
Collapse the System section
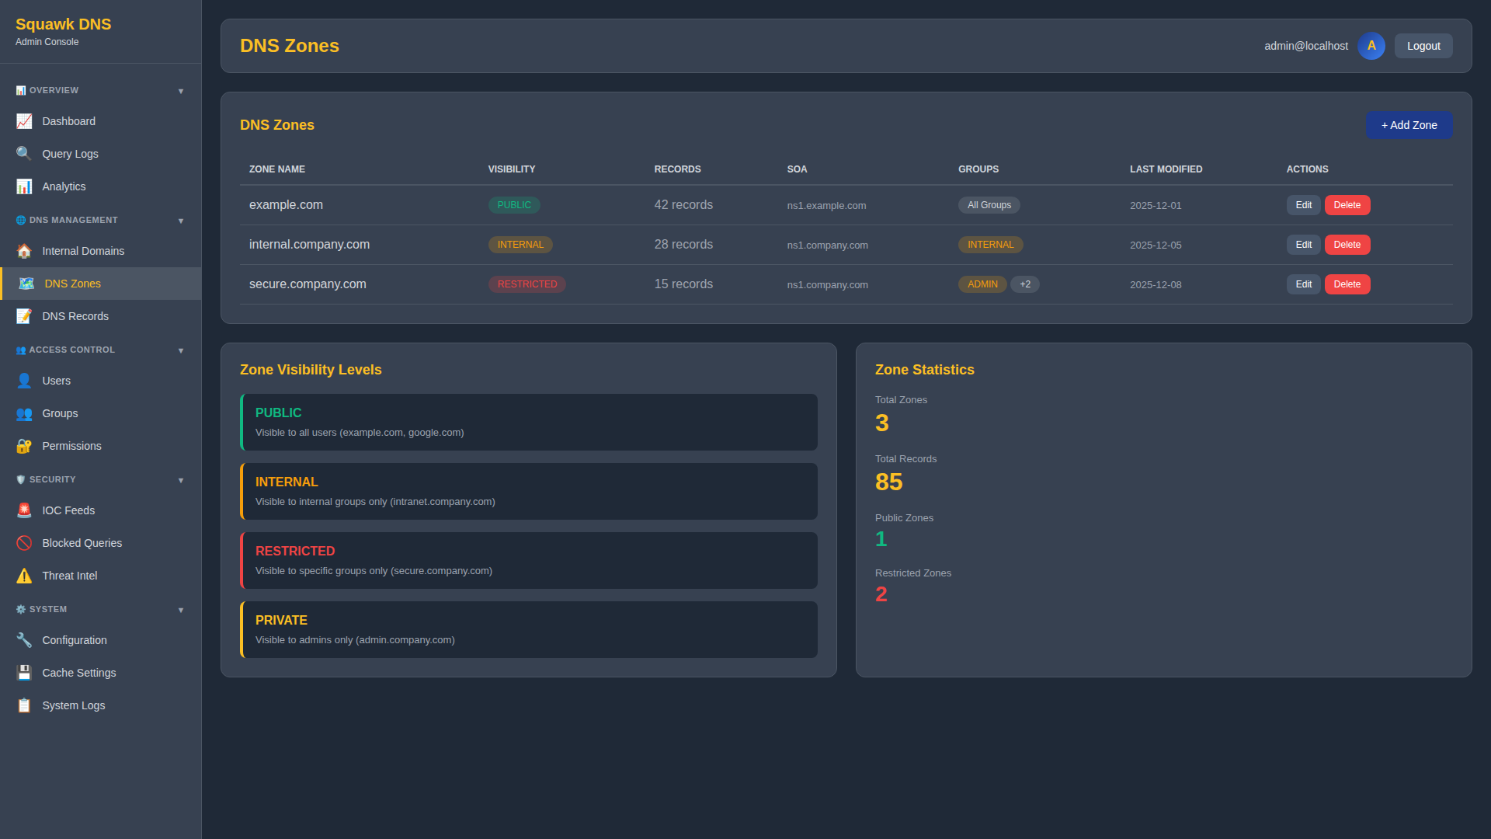pos(100,610)
